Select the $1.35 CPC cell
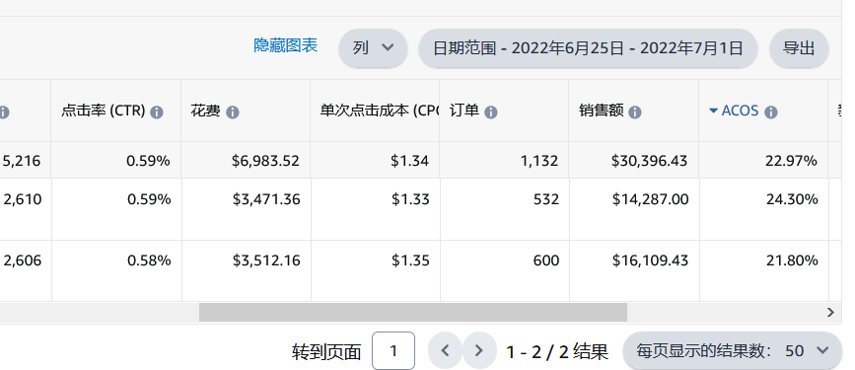This screenshot has height=370, width=855. point(375,270)
